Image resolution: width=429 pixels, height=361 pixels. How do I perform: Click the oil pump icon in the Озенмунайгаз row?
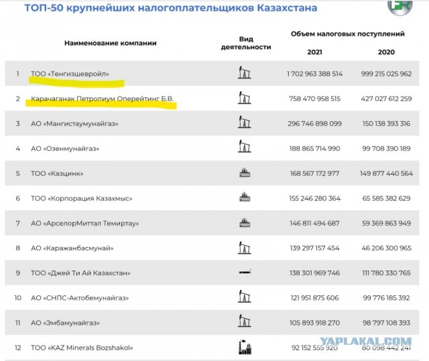coord(244,147)
